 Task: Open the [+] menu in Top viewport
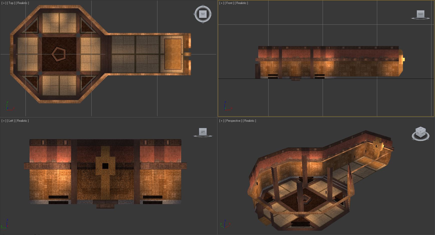click(4, 3)
